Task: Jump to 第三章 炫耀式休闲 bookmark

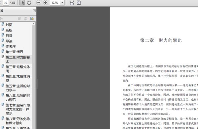Action: [x=18, y=69]
